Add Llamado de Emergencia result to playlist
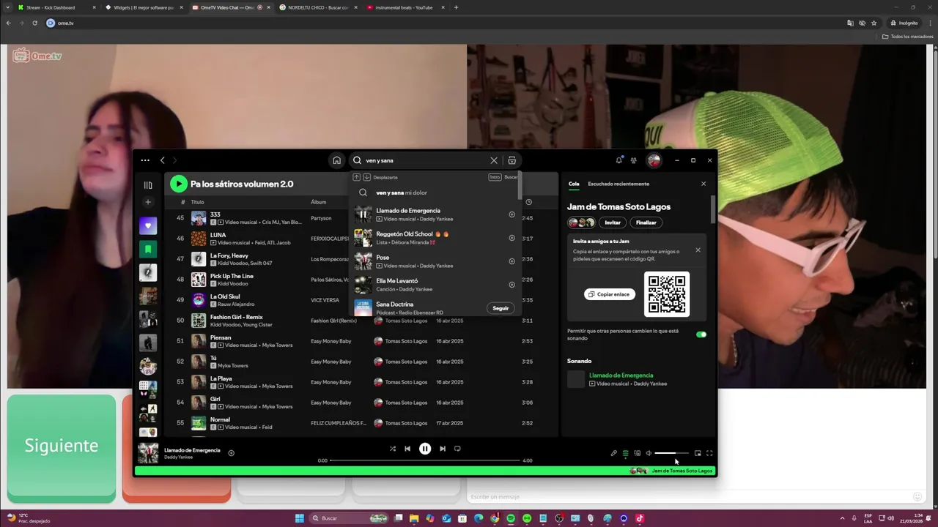Viewport: 938px width, 527px height. pos(512,214)
